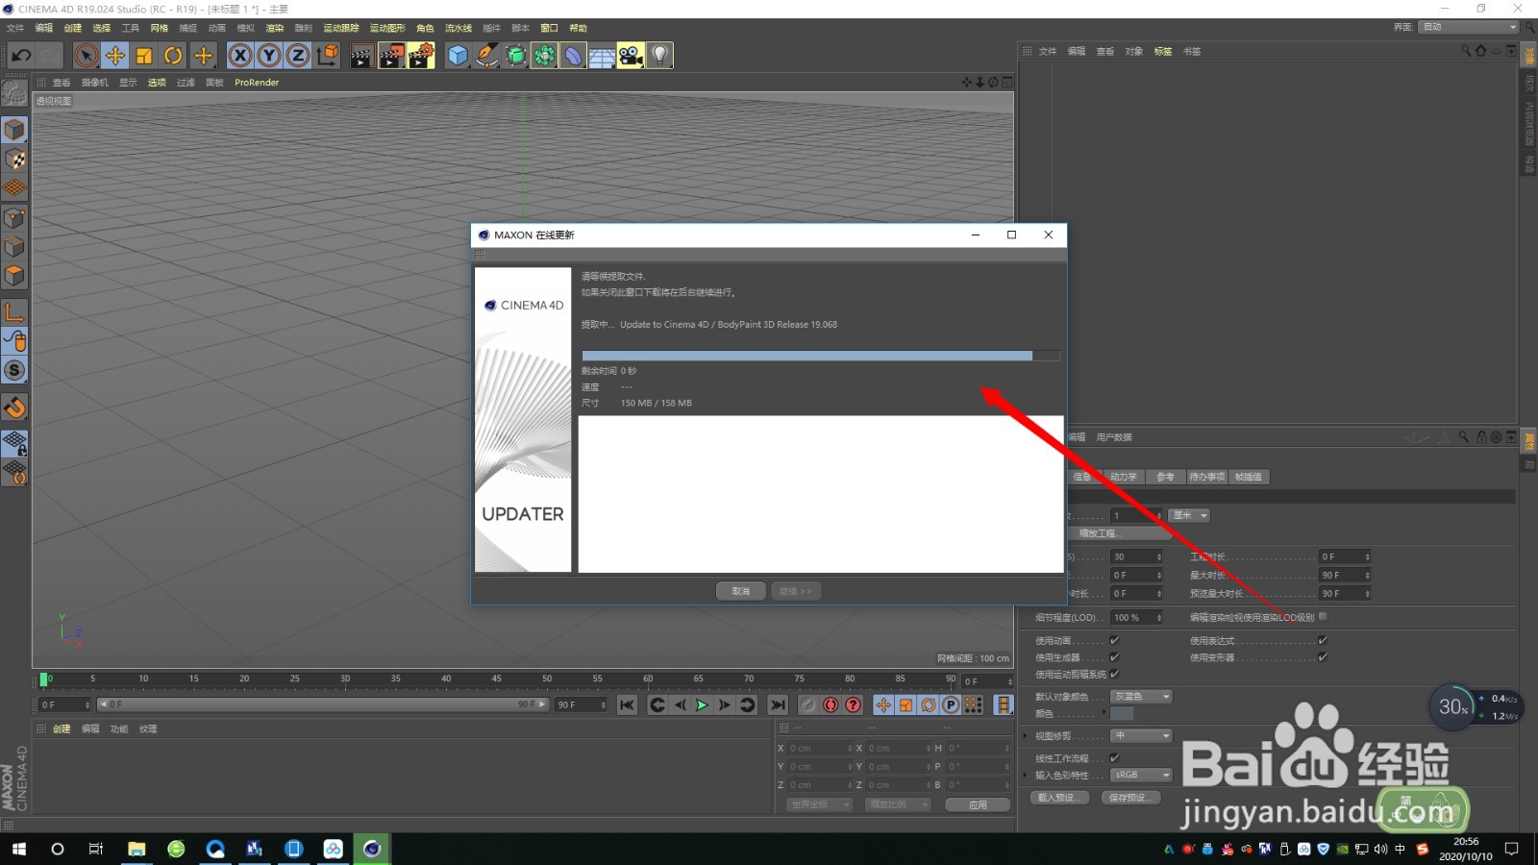1538x865 pixels.
Task: Click the coordinate system cube icon
Action: click(x=328, y=56)
